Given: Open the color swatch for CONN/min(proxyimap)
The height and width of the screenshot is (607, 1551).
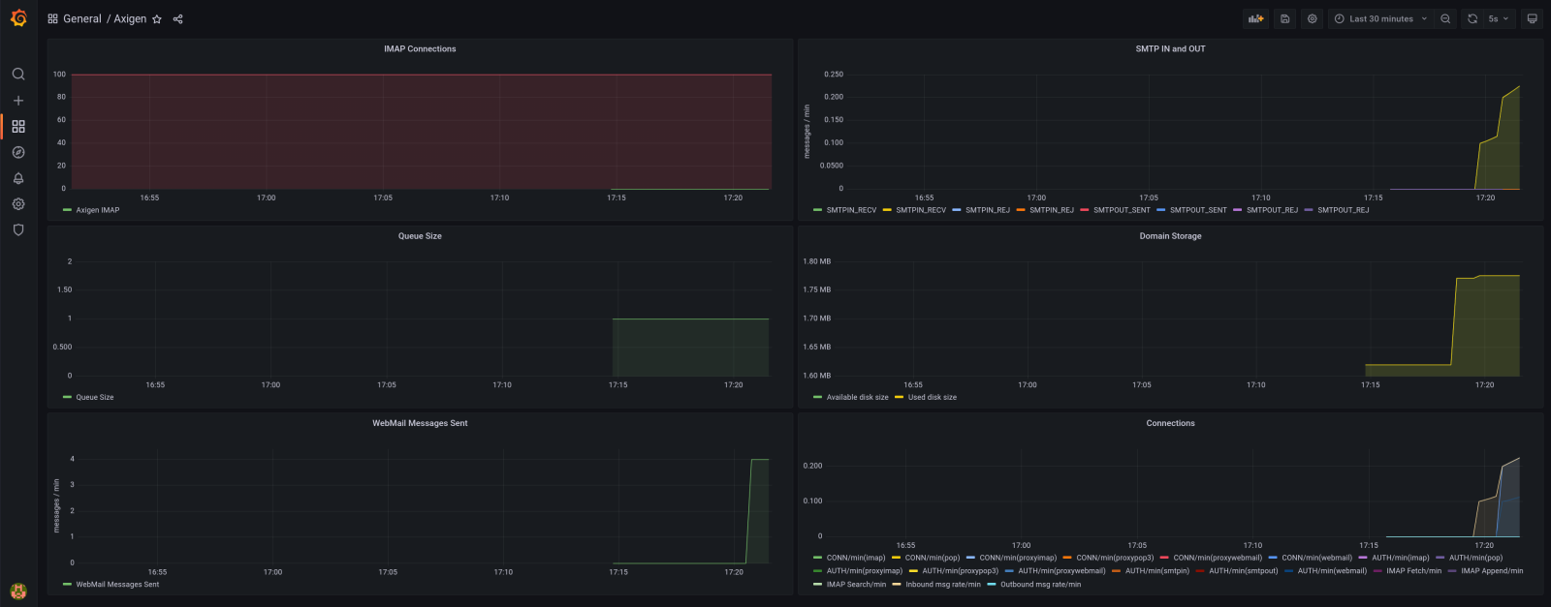Looking at the screenshot, I should [x=970, y=558].
